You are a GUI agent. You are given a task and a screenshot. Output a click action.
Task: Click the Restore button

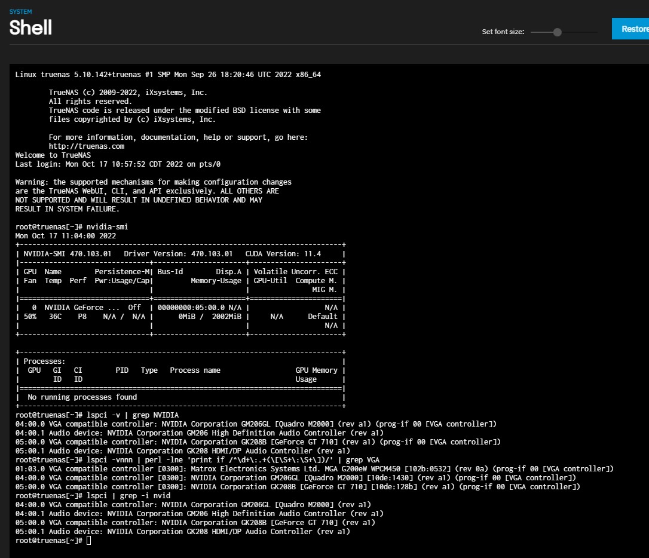tap(630, 29)
